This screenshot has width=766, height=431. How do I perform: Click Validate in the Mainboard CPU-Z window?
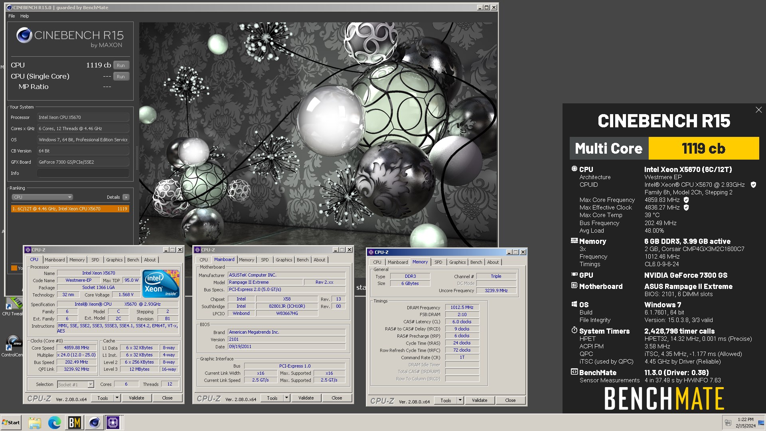306,398
